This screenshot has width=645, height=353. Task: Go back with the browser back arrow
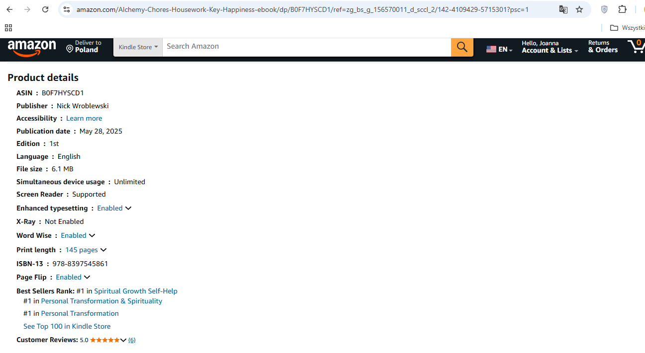pos(9,9)
